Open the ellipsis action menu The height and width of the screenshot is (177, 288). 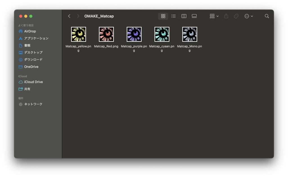click(249, 16)
